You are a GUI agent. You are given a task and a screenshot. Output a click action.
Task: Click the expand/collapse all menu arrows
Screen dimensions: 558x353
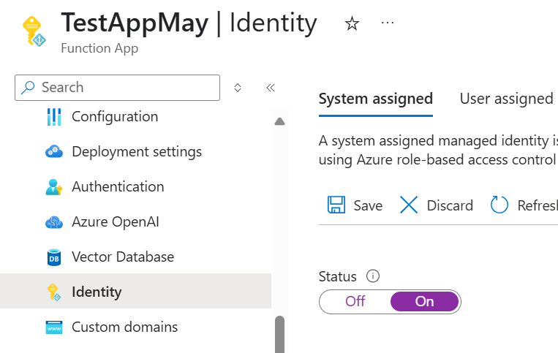[238, 88]
